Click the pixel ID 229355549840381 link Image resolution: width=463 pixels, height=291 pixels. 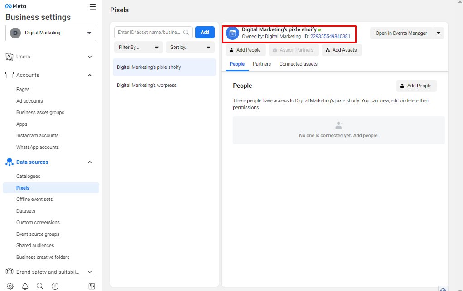330,36
